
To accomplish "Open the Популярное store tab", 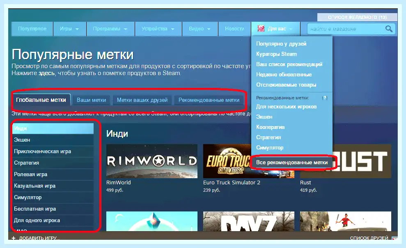I will (32, 29).
